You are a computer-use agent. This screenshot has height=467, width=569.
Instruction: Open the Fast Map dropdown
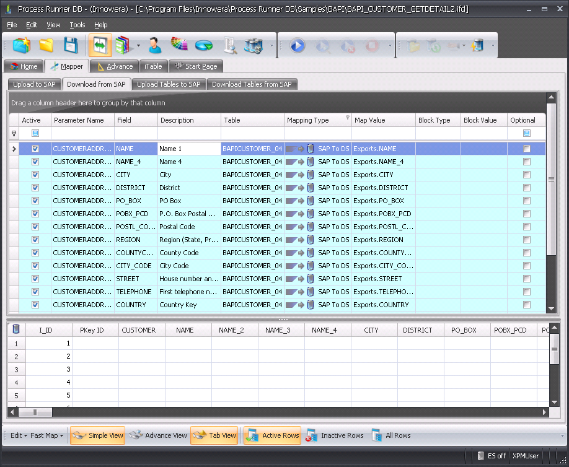[x=47, y=435]
